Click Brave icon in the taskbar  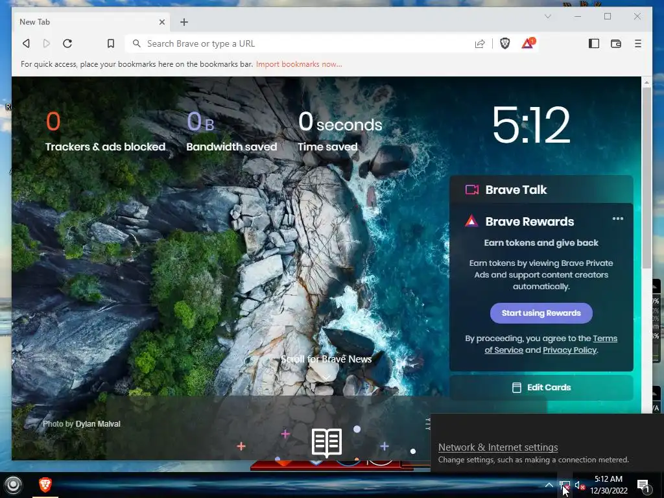coord(45,484)
